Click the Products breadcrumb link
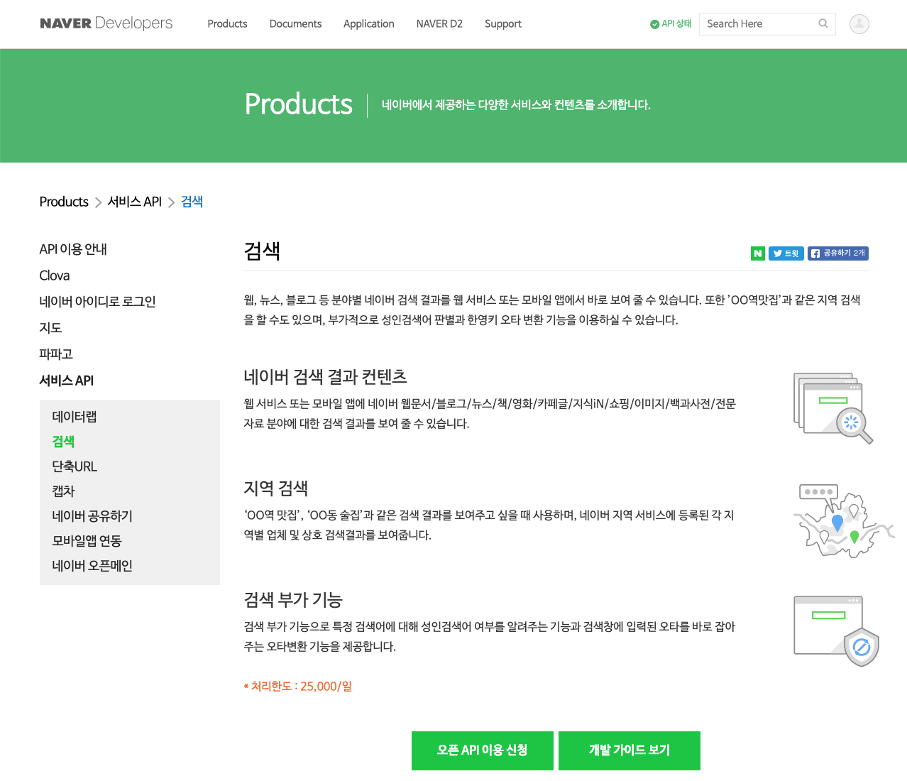 [64, 202]
